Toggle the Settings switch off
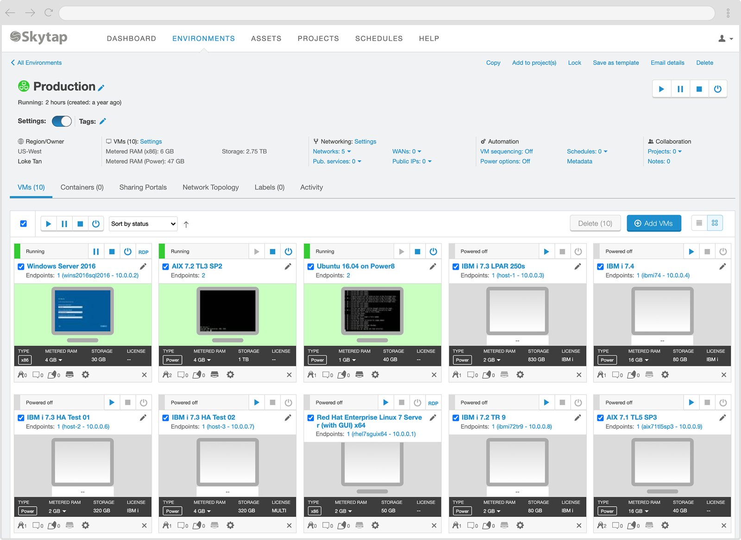 (62, 121)
